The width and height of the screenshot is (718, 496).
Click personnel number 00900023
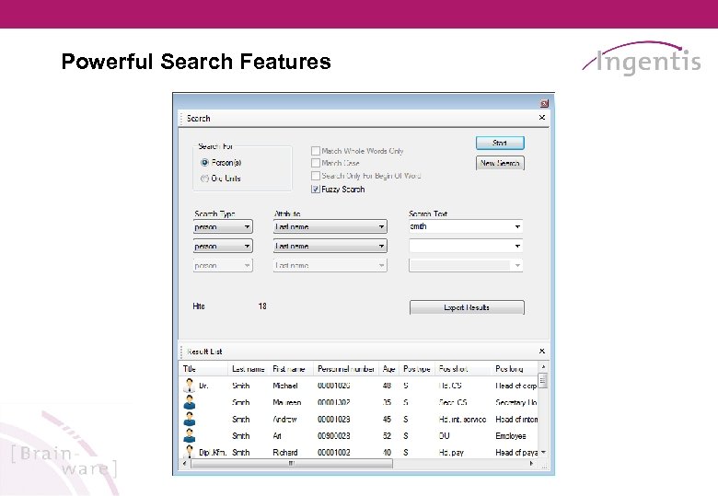tap(334, 436)
